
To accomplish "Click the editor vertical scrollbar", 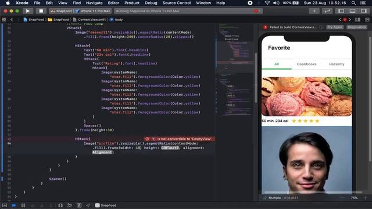I will point(256,78).
